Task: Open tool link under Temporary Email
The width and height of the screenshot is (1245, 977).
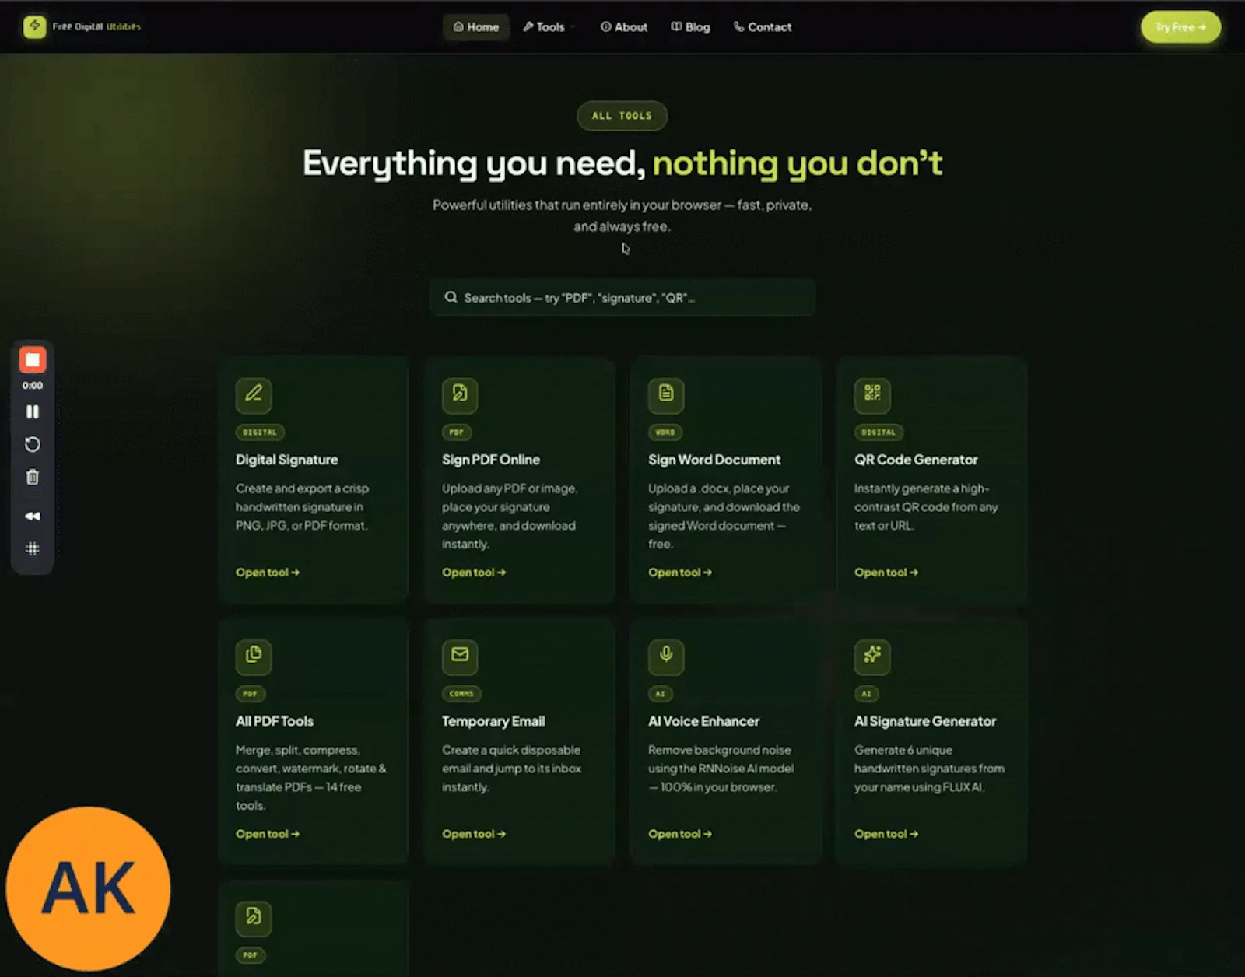Action: (474, 834)
